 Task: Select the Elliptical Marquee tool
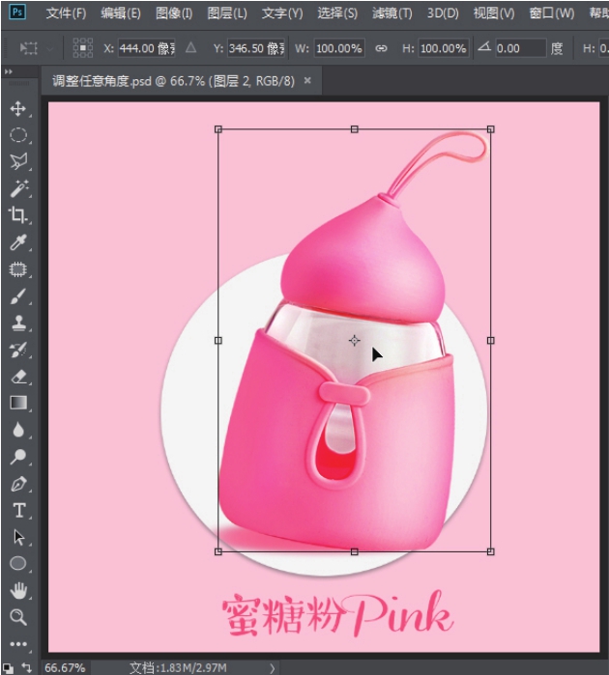(17, 135)
